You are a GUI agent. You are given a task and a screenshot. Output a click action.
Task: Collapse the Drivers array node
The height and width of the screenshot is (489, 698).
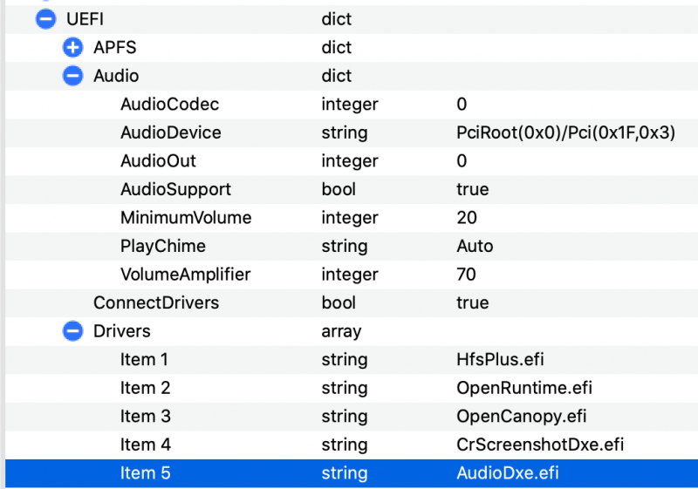point(73,331)
